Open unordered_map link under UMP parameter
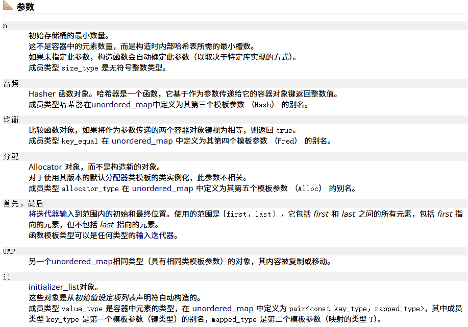The width and height of the screenshot is (468, 327). pyautogui.click(x=82, y=261)
